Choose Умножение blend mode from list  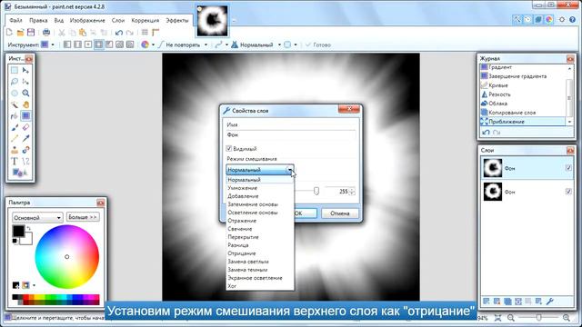pyautogui.click(x=243, y=188)
